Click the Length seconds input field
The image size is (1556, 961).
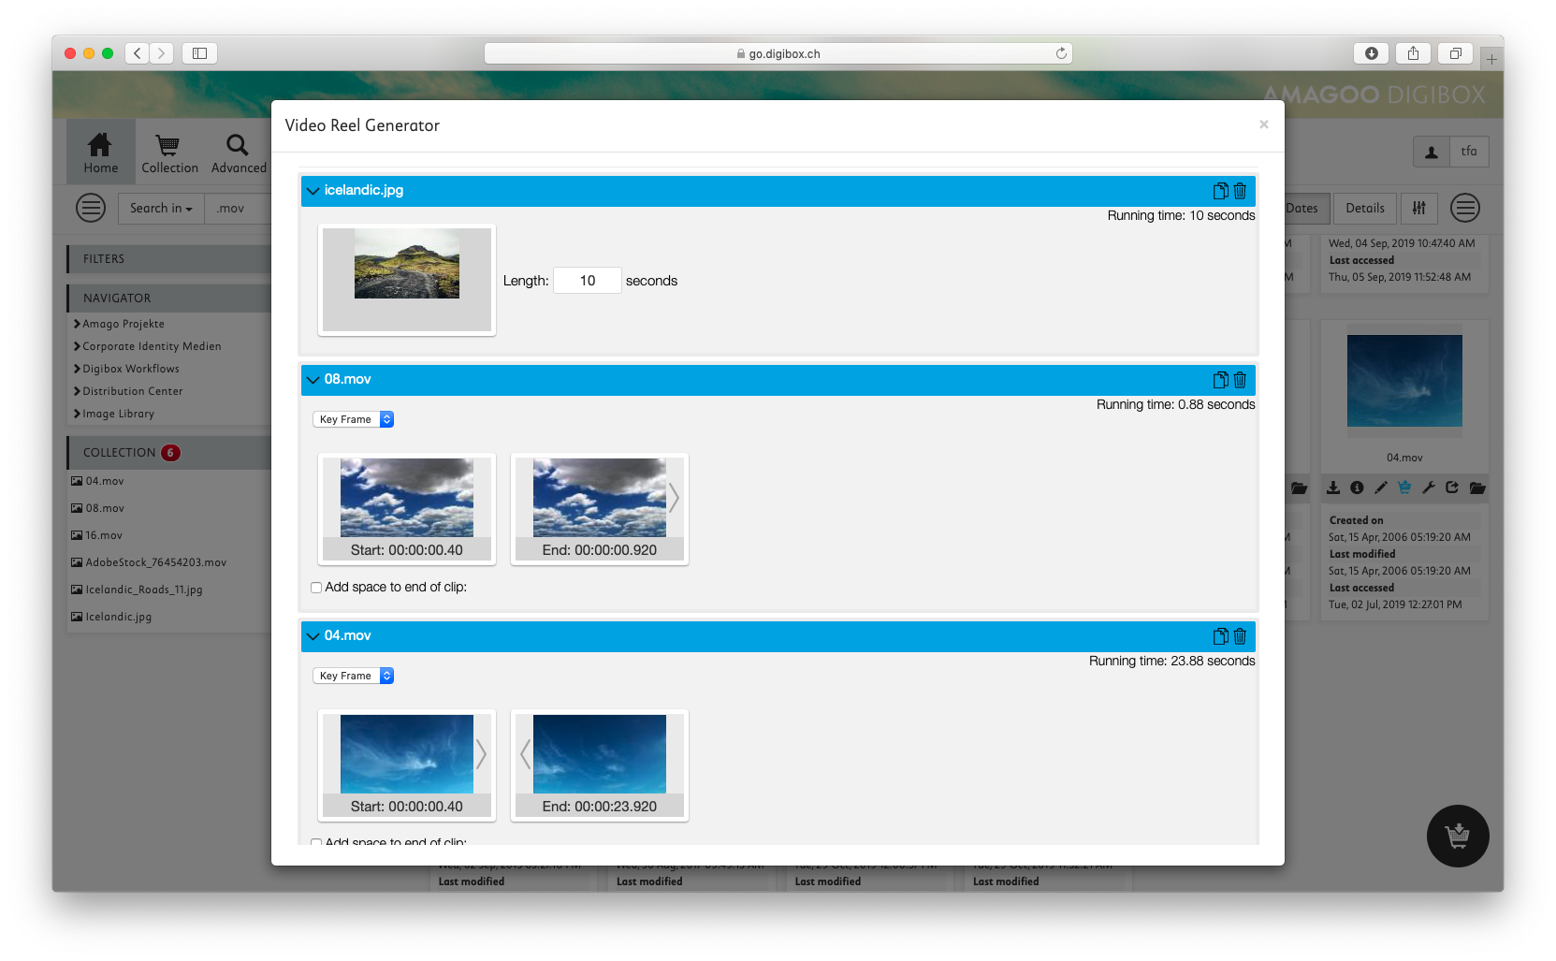point(587,281)
